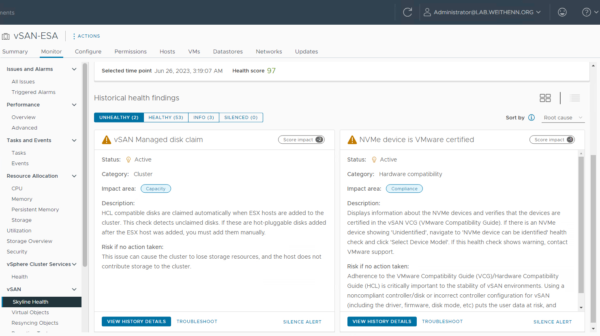
Task: Troubleshoot NVMe device certification finding
Action: 442,321
